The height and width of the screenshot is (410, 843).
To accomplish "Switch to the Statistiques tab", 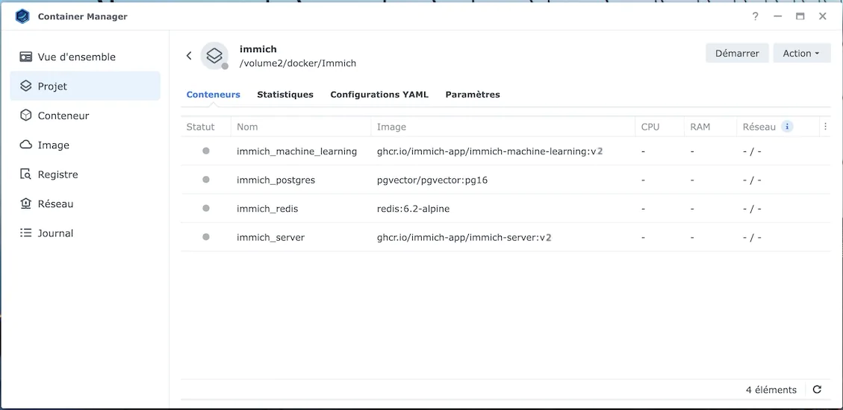I will 285,95.
